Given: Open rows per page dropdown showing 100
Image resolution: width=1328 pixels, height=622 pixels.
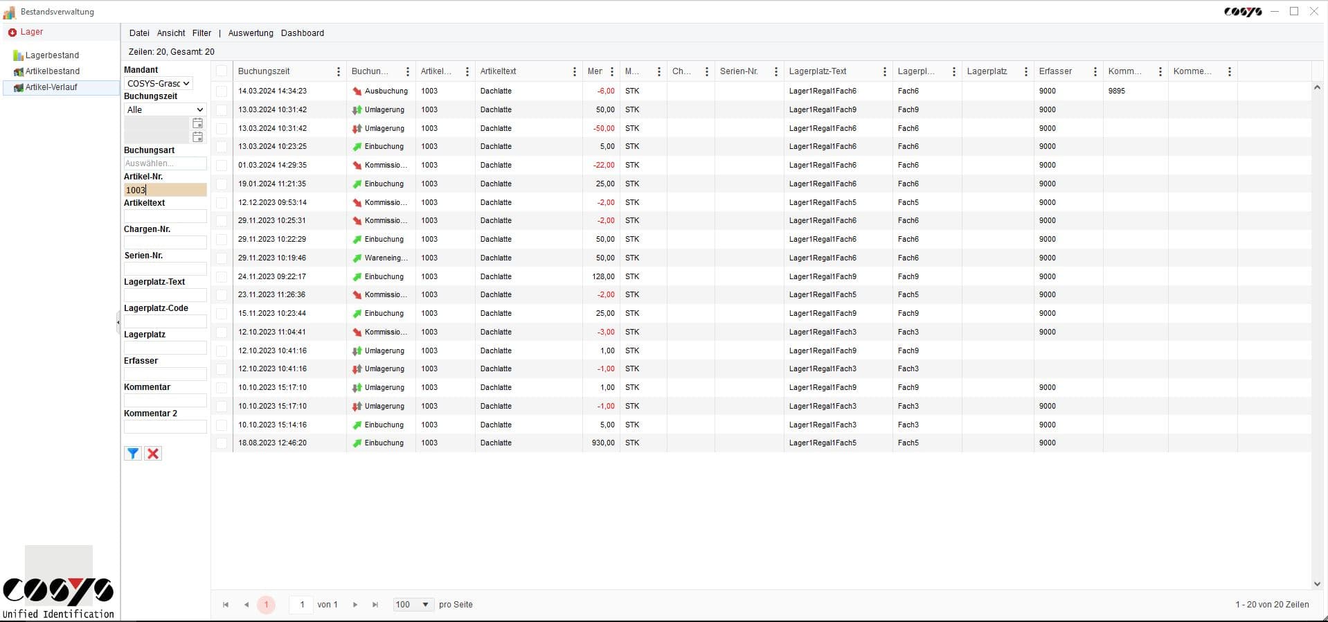Looking at the screenshot, I should tap(413, 605).
